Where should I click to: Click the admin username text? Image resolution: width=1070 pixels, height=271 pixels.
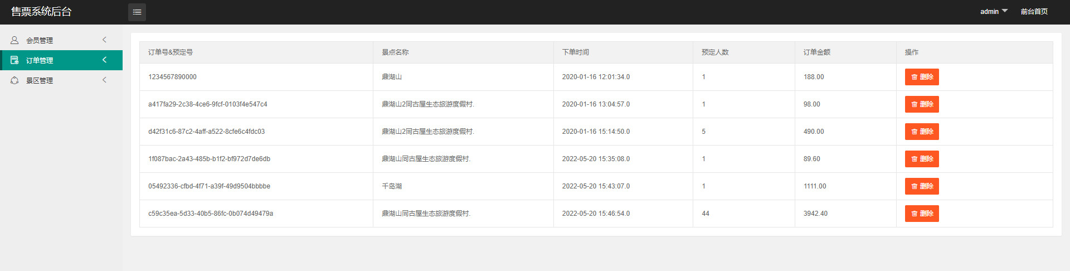(989, 12)
